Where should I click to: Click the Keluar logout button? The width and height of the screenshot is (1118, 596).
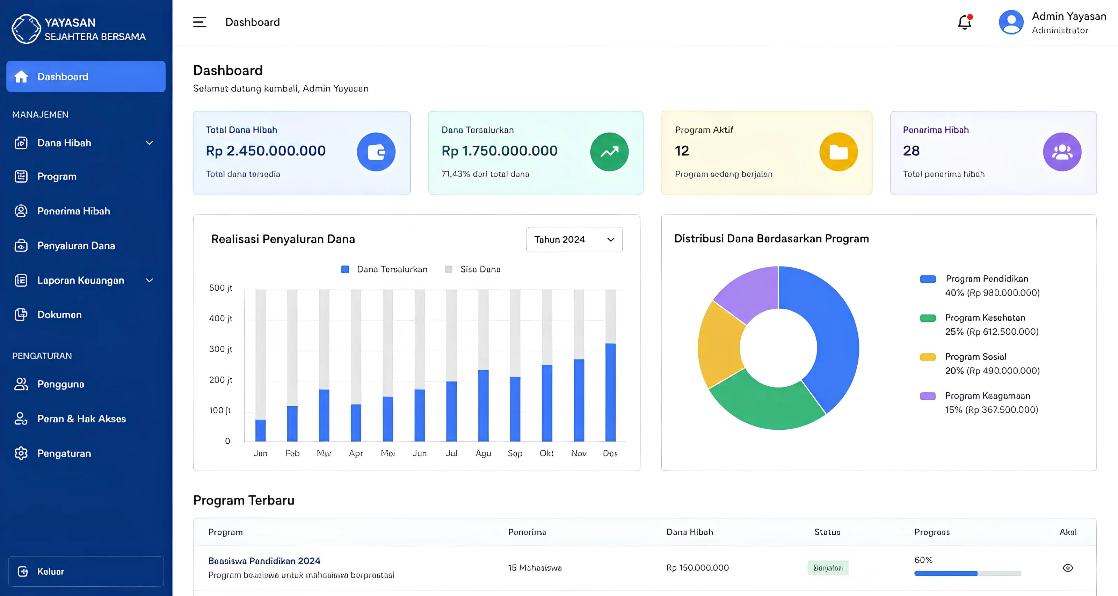click(86, 571)
